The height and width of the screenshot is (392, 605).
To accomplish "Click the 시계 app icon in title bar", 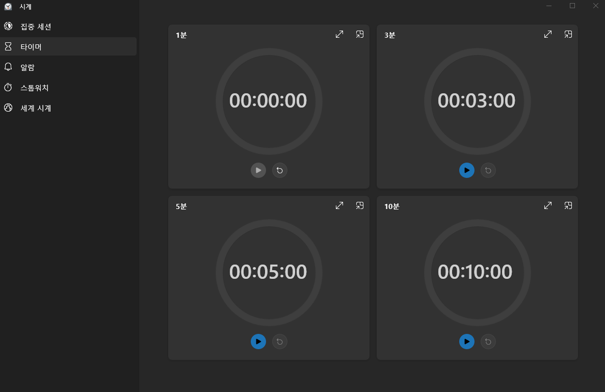I will [8, 7].
